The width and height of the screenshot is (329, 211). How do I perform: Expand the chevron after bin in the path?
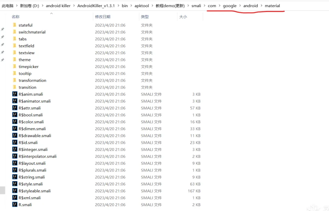pyautogui.click(x=131, y=6)
